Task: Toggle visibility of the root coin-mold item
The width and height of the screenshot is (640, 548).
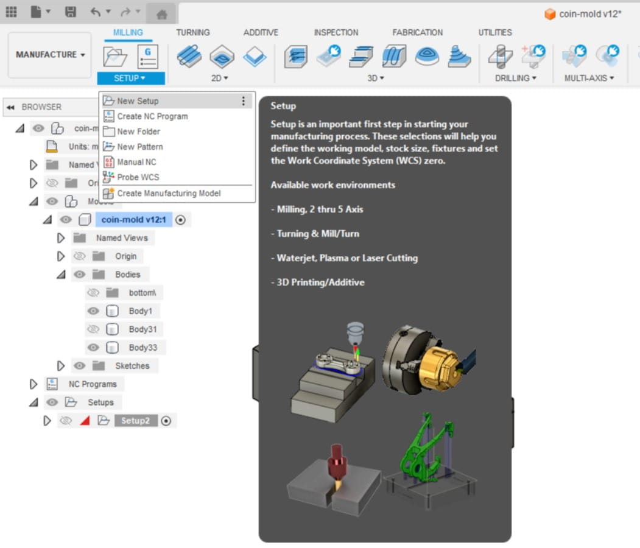Action: coord(38,128)
